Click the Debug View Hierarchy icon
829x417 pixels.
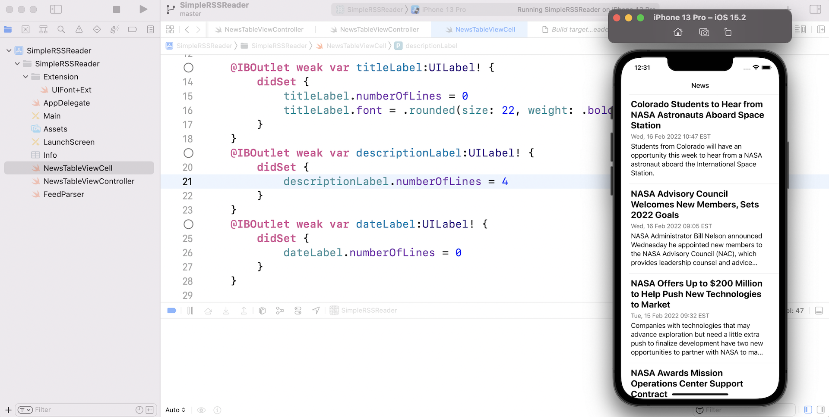(262, 311)
